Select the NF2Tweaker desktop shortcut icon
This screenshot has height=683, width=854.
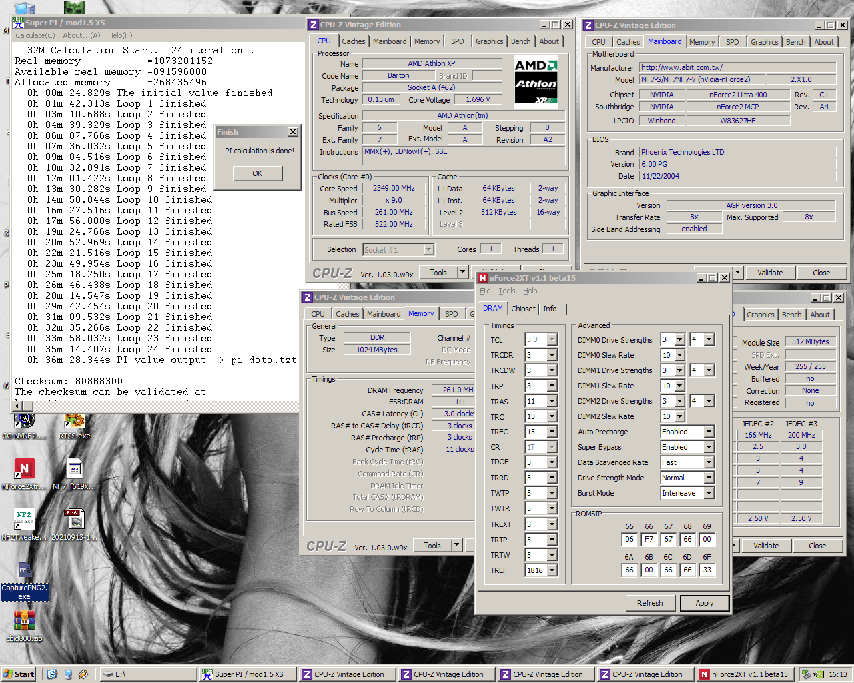(24, 526)
